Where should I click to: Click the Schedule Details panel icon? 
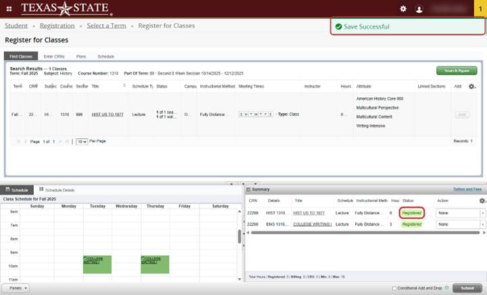[x=42, y=190]
